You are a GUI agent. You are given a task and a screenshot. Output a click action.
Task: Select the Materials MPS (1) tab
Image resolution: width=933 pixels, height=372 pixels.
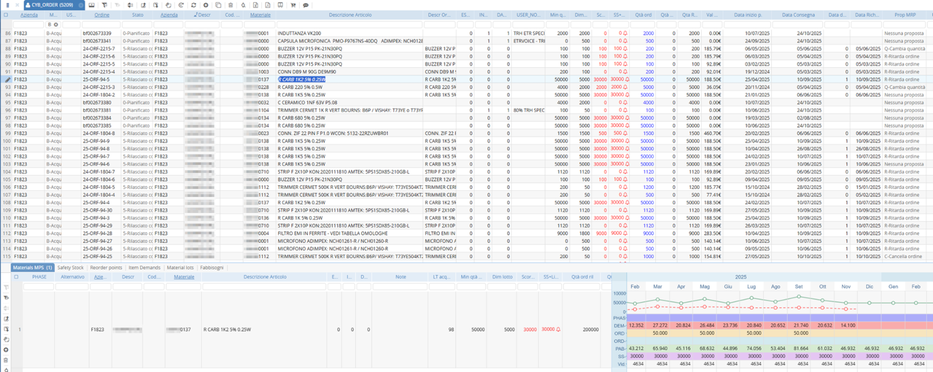32,268
